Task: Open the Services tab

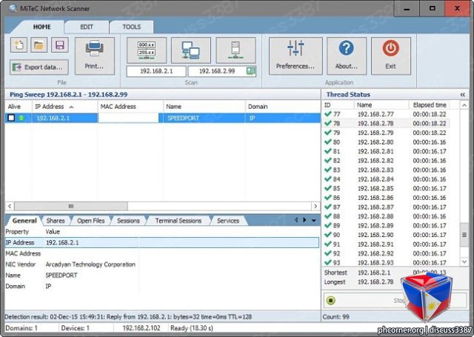Action: 228,221
